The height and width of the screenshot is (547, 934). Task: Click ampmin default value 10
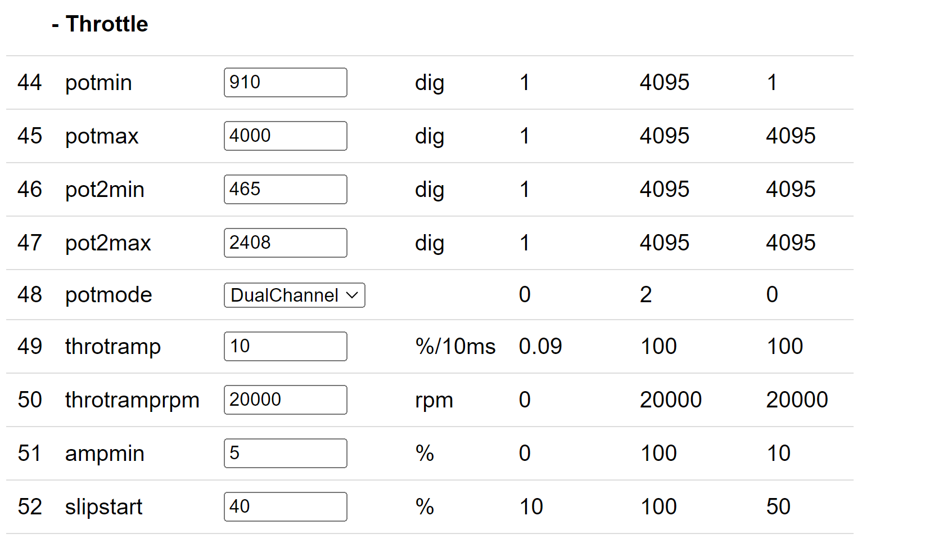point(778,454)
